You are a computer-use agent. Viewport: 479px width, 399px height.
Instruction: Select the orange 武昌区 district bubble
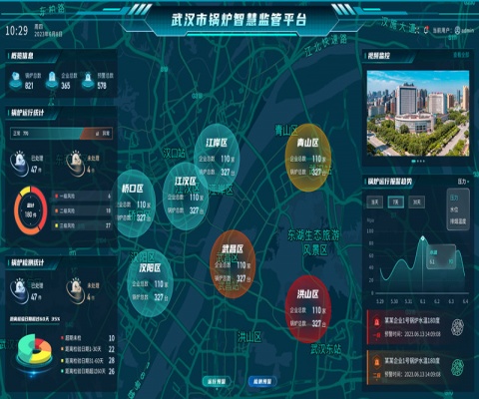point(233,264)
